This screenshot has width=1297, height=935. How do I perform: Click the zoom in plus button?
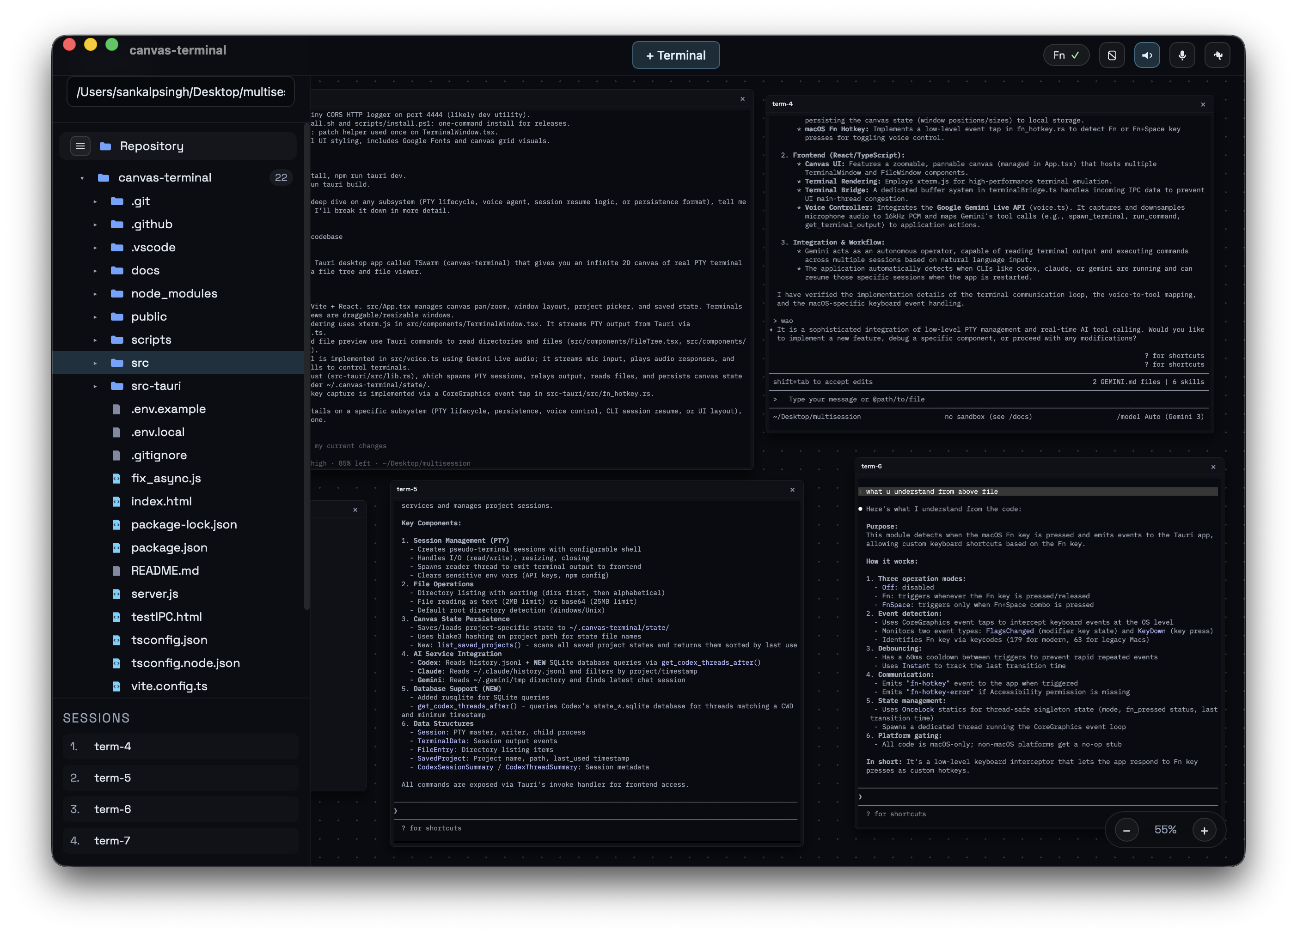[x=1204, y=831]
